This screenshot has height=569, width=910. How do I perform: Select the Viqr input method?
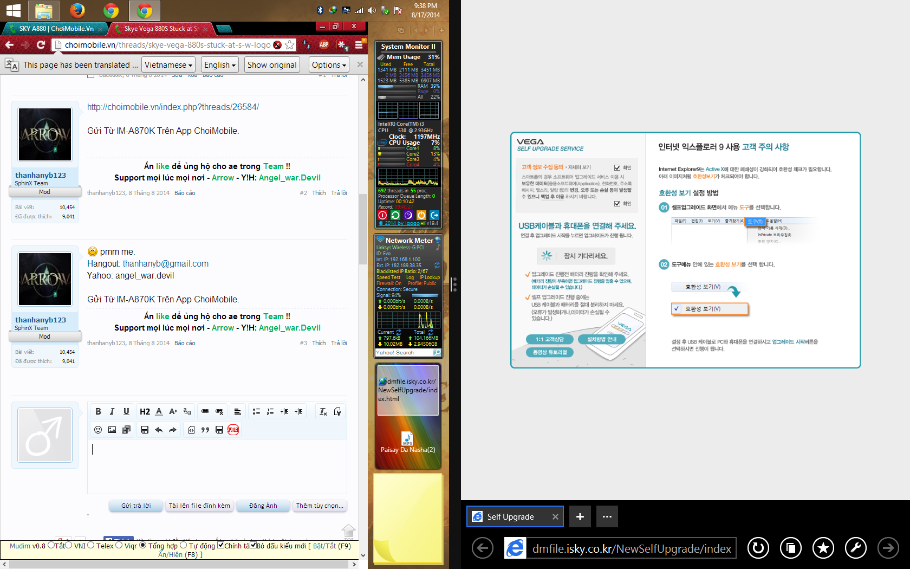tap(119, 545)
